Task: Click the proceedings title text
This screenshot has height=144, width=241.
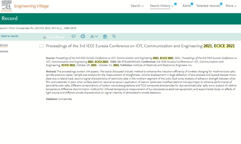Action: [140, 46]
